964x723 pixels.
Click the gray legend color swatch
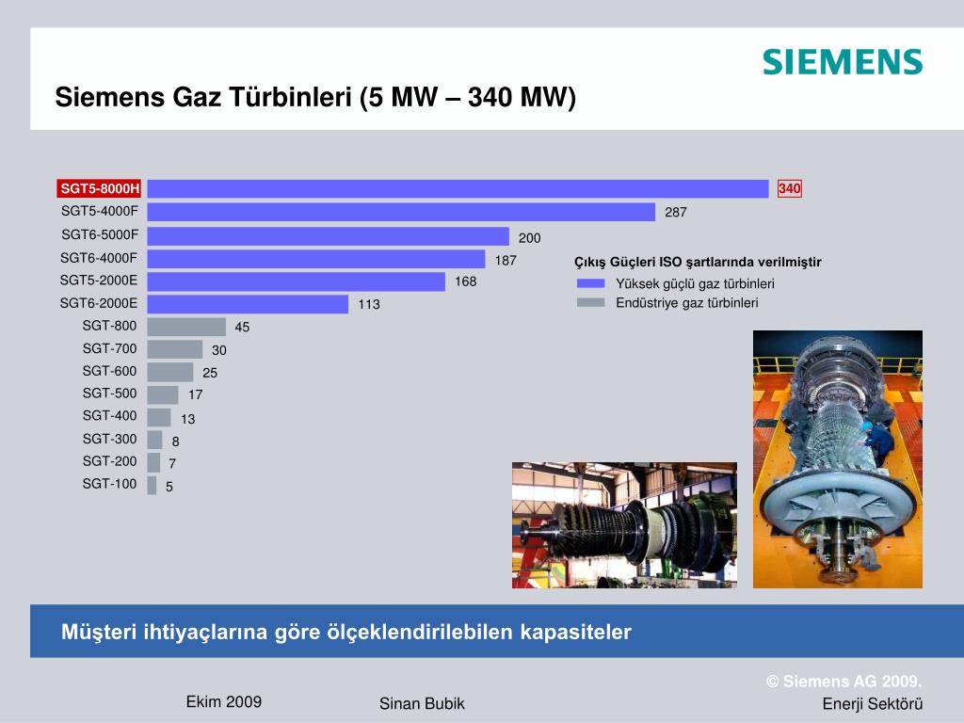591,302
